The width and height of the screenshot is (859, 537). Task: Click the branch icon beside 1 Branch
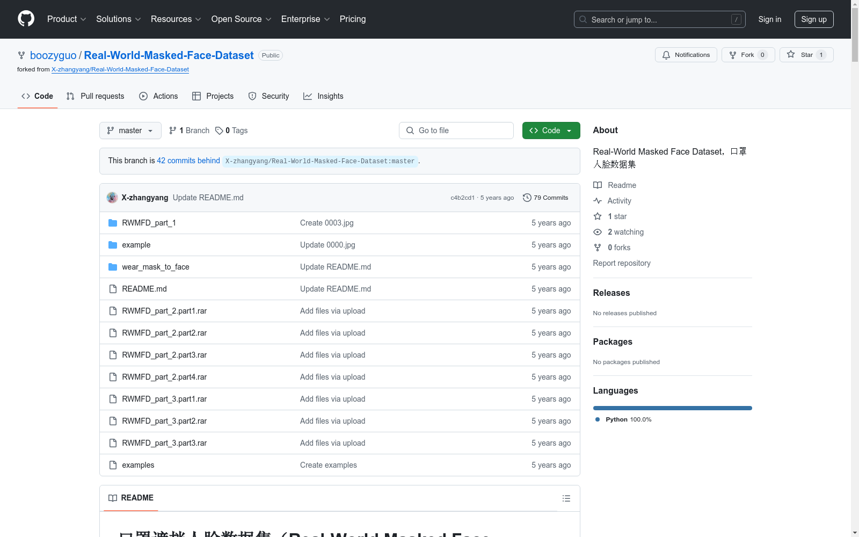pos(173,130)
